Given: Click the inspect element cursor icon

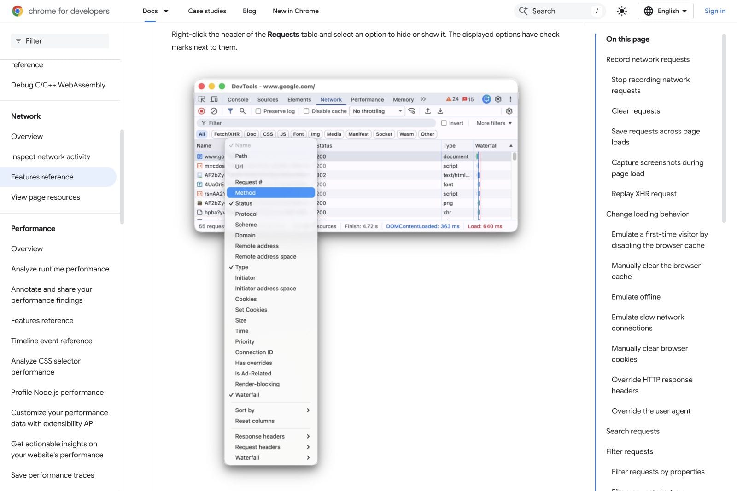Looking at the screenshot, I should tap(201, 99).
